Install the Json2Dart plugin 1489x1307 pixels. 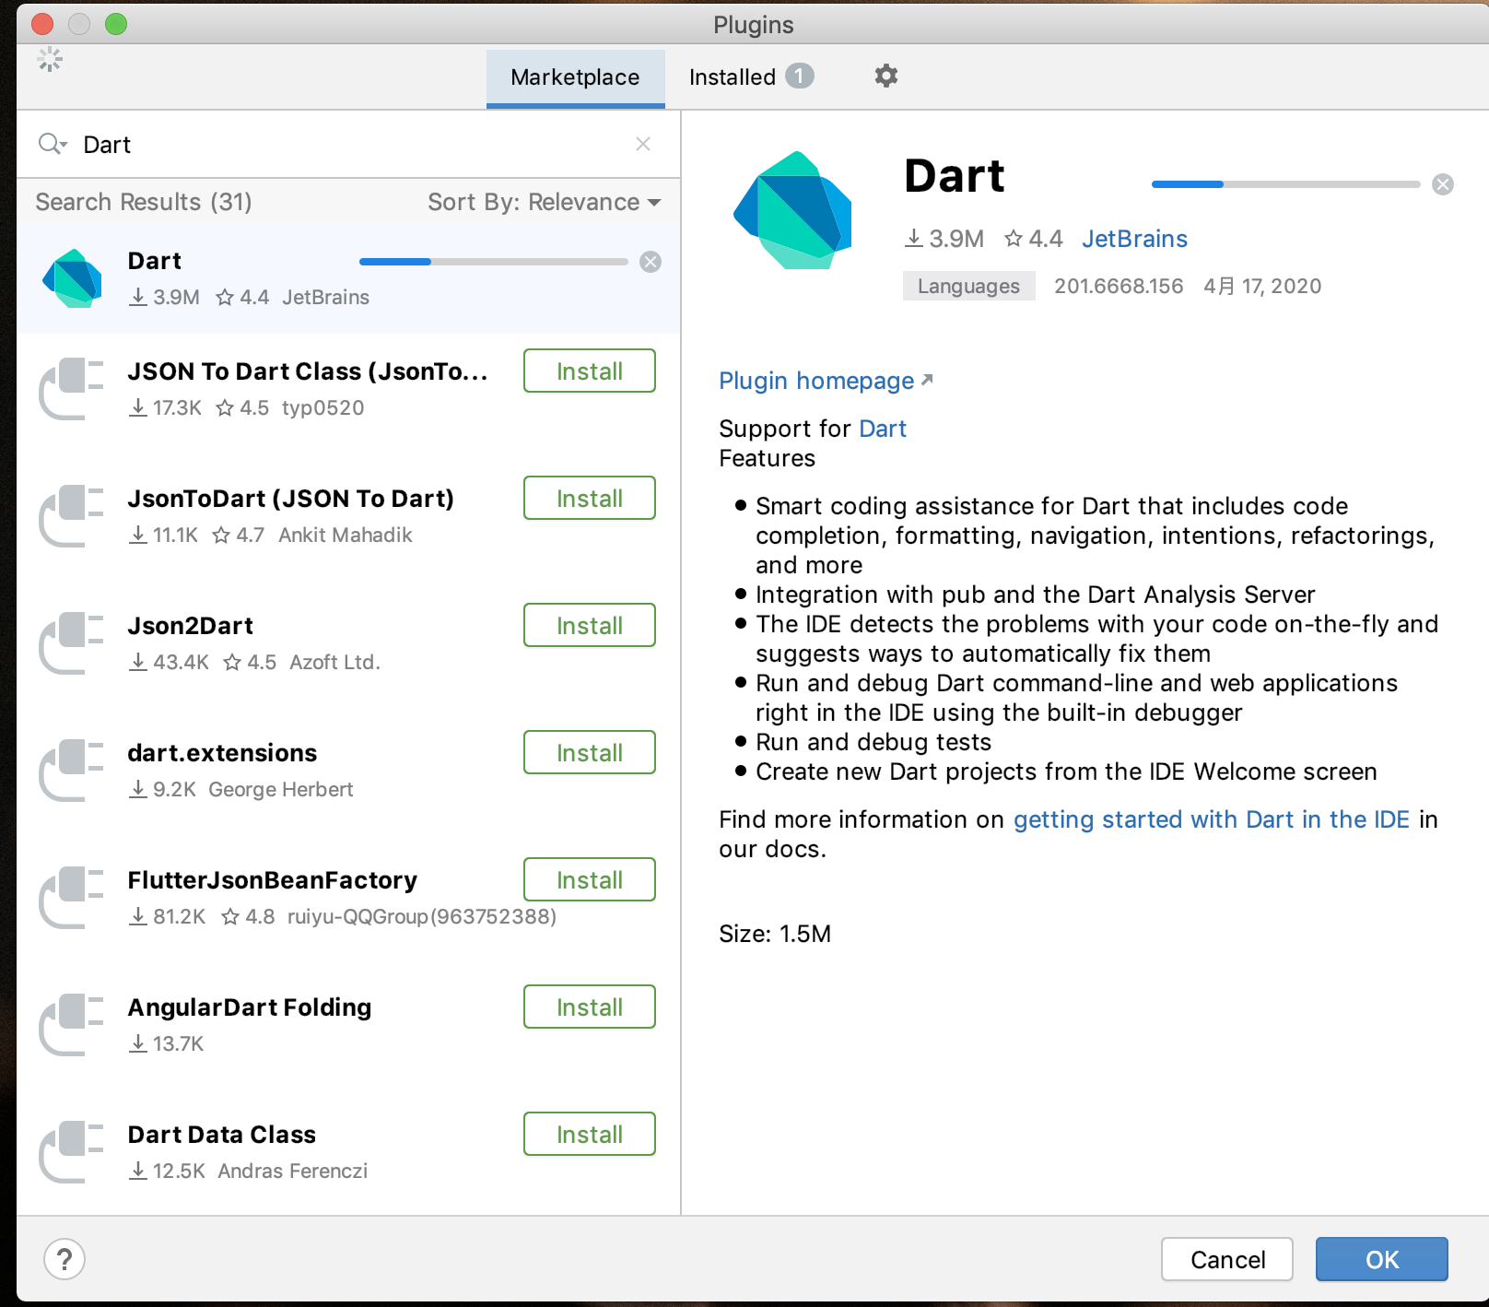590,625
